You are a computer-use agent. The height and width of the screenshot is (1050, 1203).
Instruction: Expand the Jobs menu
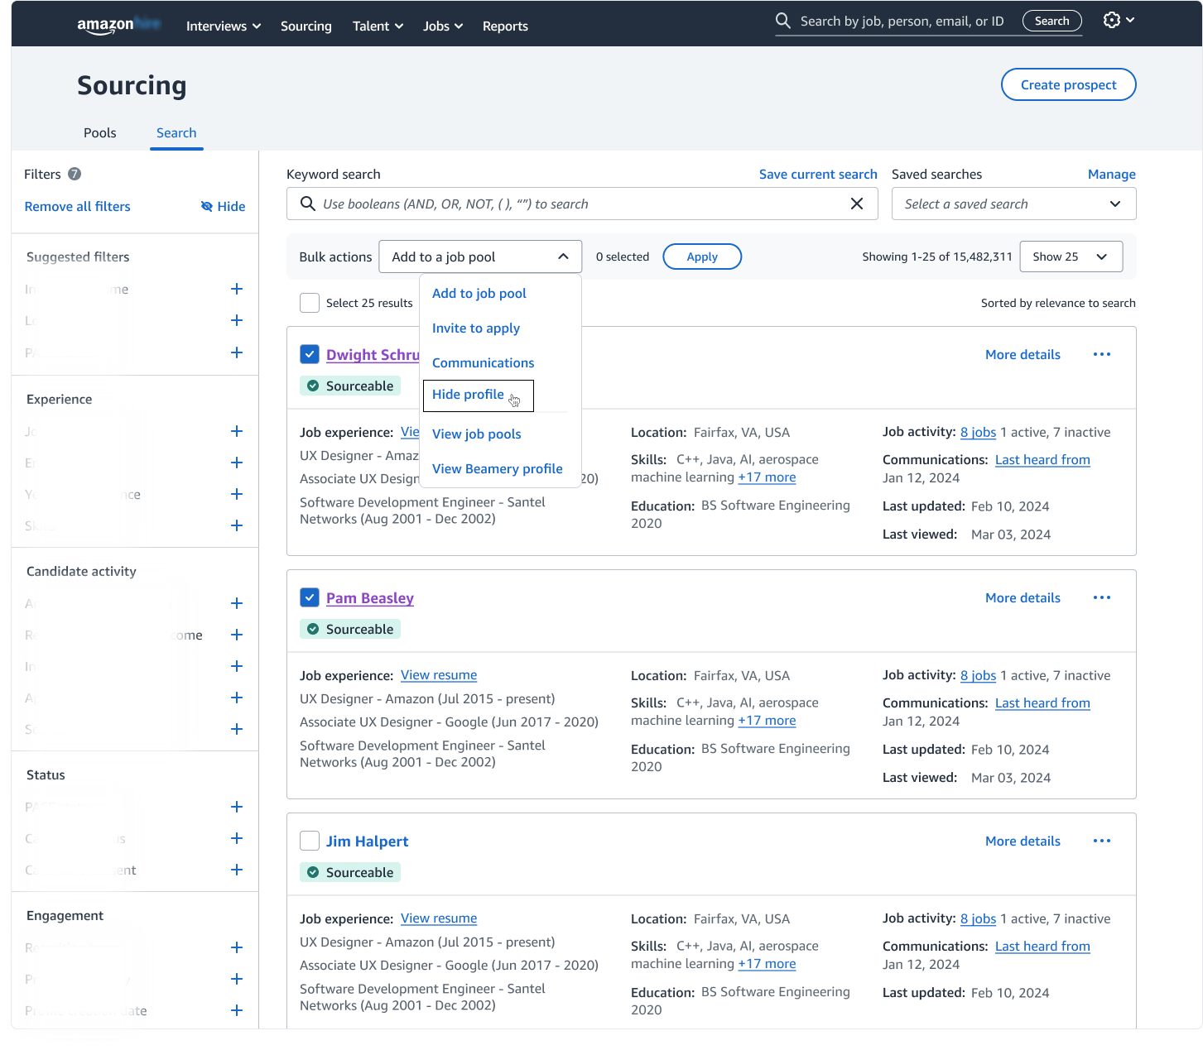coord(443,26)
